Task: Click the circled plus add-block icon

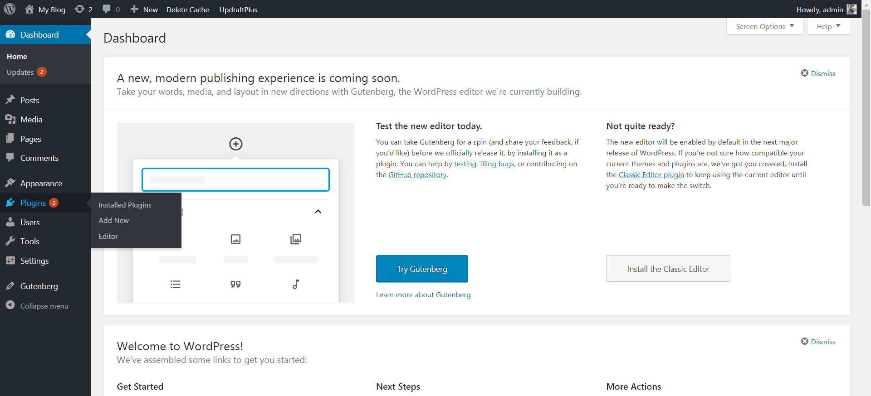Action: [235, 144]
